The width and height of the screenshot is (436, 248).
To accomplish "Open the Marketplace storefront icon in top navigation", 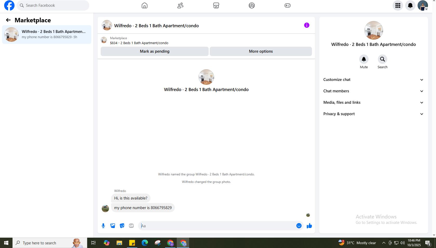I will pyautogui.click(x=216, y=5).
